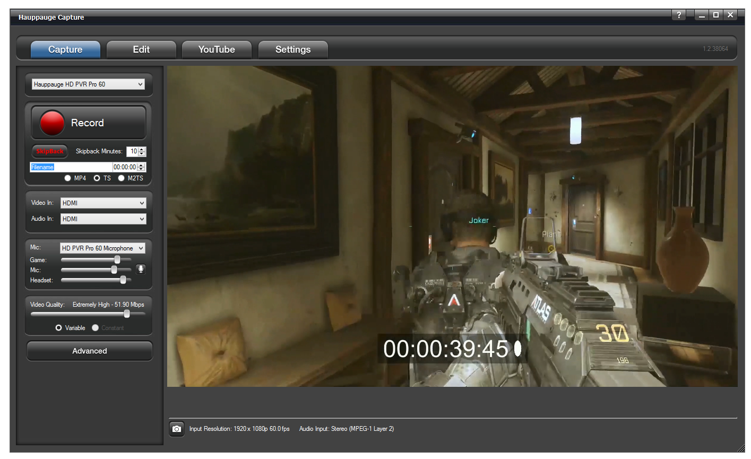Open help with the question mark icon
The height and width of the screenshot is (459, 751).
click(x=678, y=15)
